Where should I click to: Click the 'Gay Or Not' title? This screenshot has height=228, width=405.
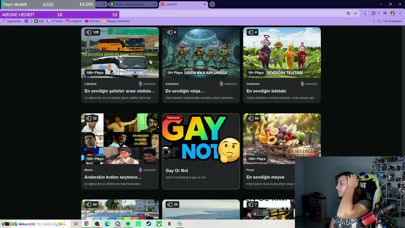coord(177,170)
